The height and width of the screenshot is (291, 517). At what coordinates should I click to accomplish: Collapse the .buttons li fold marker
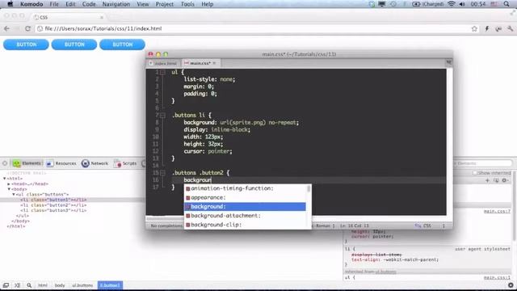162,116
